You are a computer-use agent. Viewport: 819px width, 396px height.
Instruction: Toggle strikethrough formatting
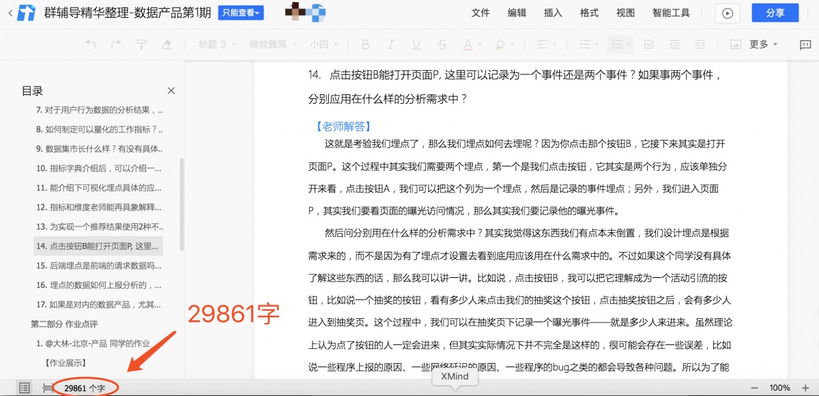[442, 44]
